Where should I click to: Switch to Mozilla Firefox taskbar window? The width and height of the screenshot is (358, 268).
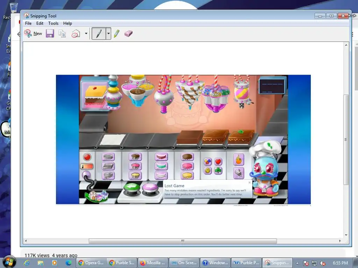[153, 263]
